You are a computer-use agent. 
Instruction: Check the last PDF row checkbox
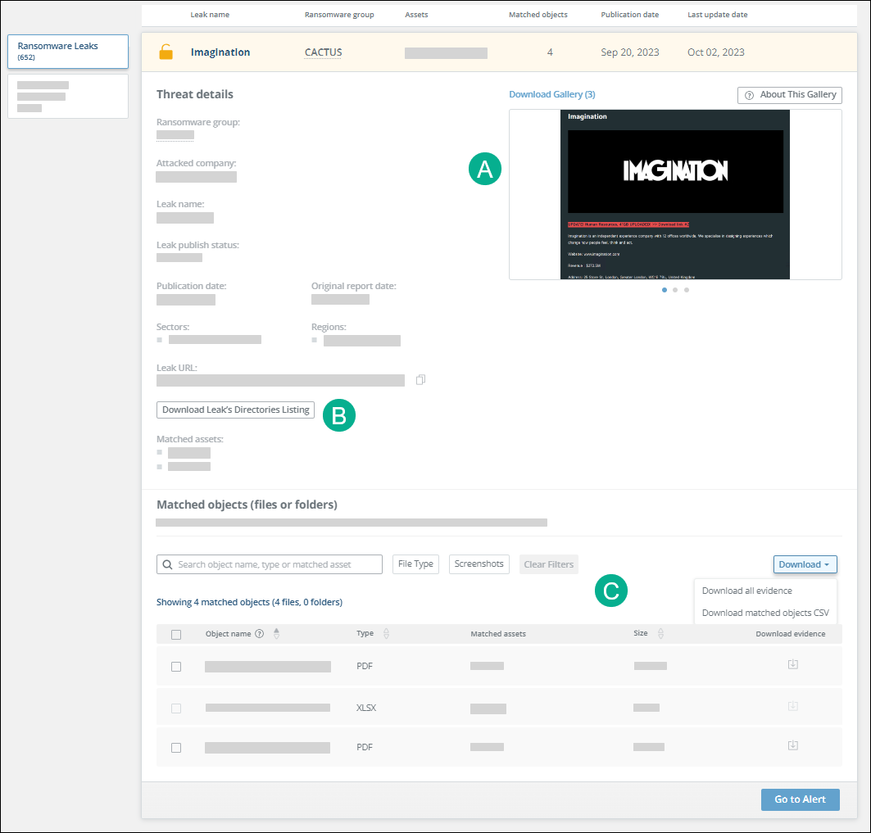[x=176, y=748]
